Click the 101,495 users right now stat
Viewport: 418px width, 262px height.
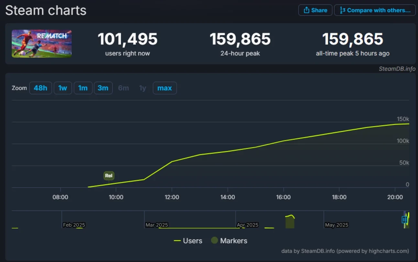[127, 39]
